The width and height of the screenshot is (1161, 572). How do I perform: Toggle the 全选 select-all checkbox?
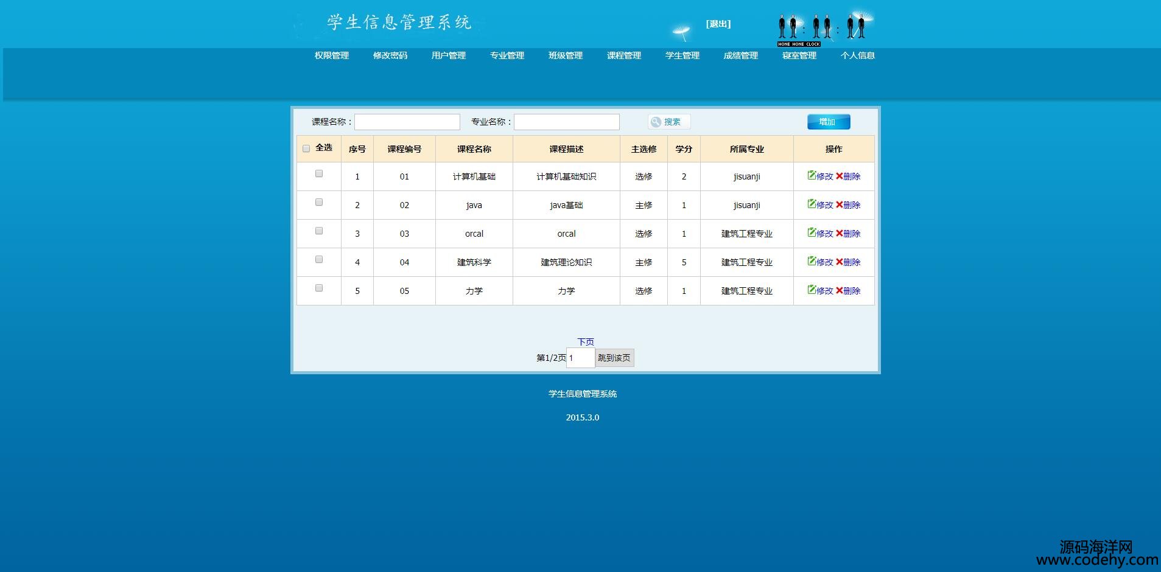tap(306, 148)
